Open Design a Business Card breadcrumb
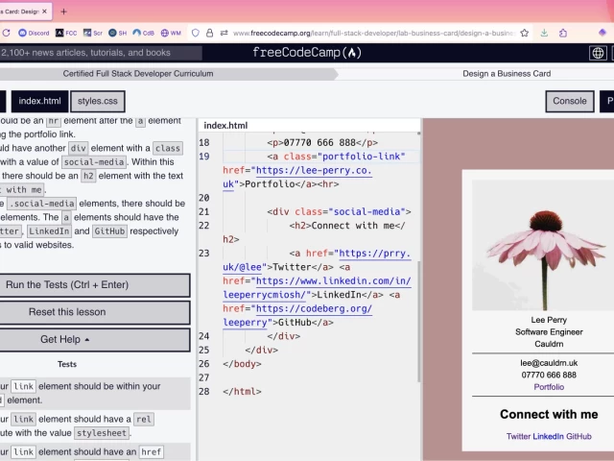The image size is (614, 461). [x=507, y=74]
